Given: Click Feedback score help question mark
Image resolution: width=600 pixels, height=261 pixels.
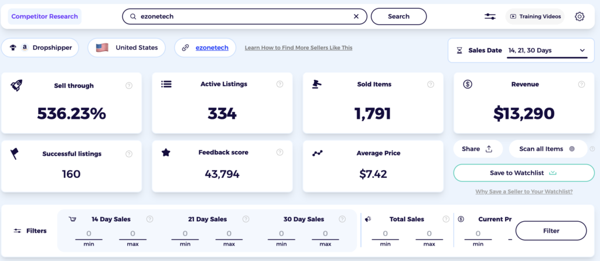Looking at the screenshot, I should coord(279,153).
